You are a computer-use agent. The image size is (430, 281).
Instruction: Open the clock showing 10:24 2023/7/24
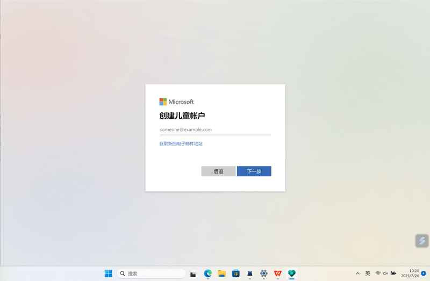pos(410,273)
